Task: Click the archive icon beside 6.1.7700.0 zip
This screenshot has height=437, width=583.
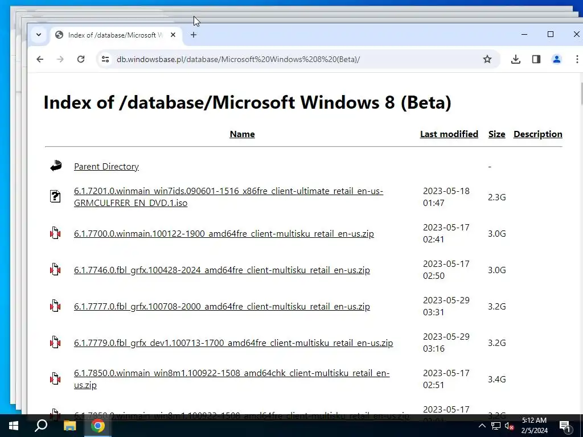Action: point(55,233)
